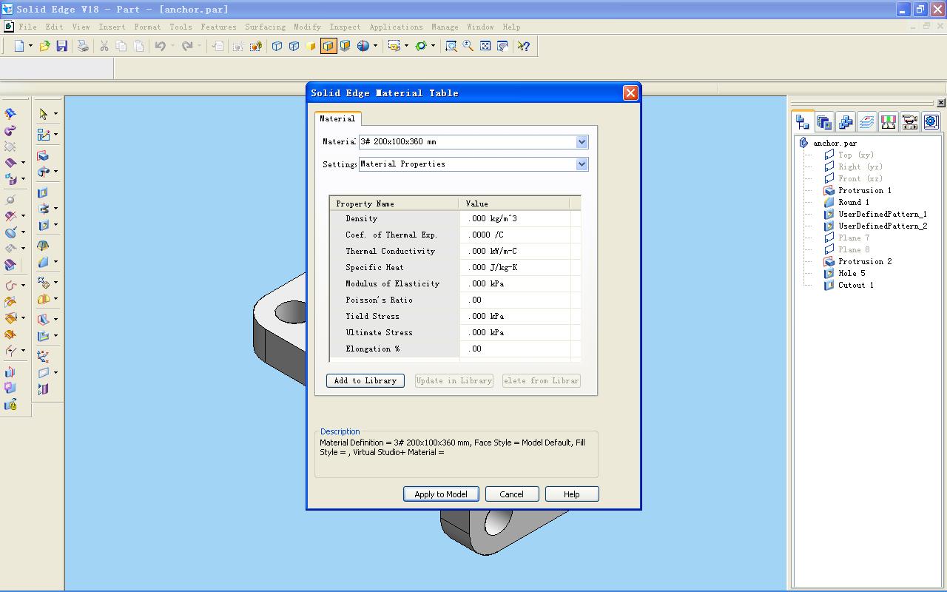Select the shaded with visible edges view icon
Screen dimensions: 947x592
coord(328,46)
